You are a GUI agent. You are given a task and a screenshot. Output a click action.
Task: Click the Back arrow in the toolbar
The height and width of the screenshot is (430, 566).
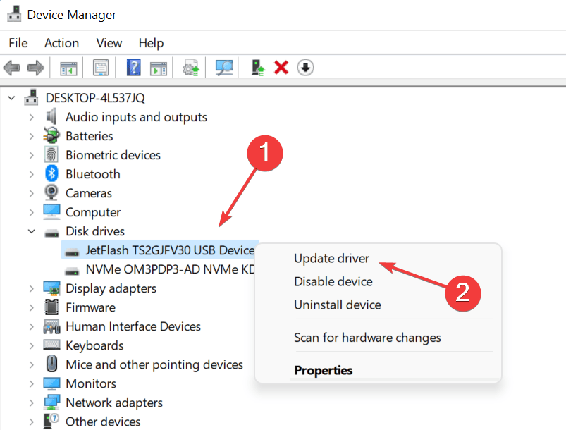(x=12, y=68)
